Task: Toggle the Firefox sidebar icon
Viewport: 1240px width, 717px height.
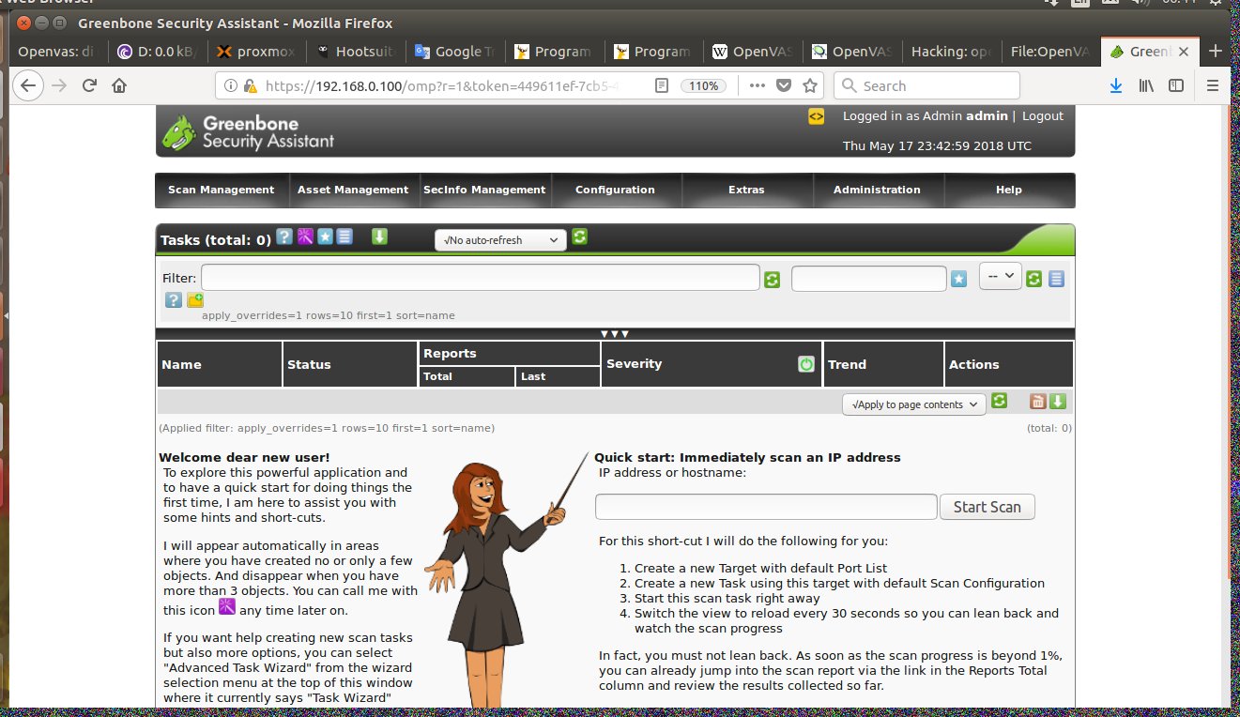Action: point(1175,86)
